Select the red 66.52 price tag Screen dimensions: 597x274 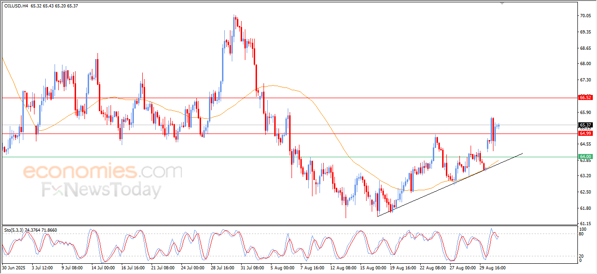(x=585, y=98)
